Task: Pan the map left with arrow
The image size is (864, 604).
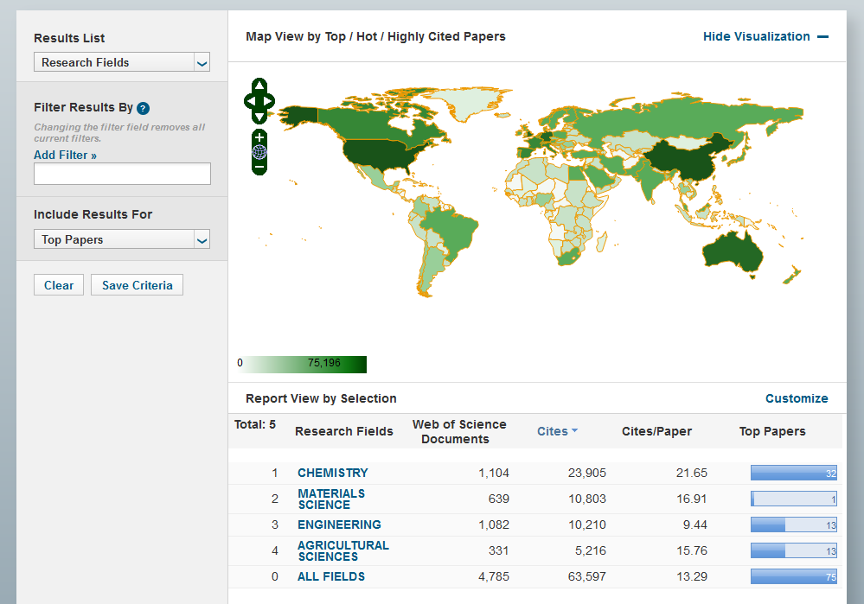Action: point(250,101)
